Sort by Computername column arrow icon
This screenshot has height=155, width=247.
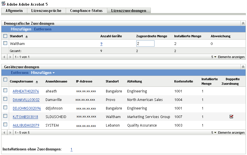pyautogui.click(x=37, y=82)
